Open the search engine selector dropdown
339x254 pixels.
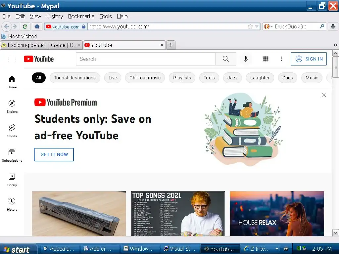(x=268, y=26)
